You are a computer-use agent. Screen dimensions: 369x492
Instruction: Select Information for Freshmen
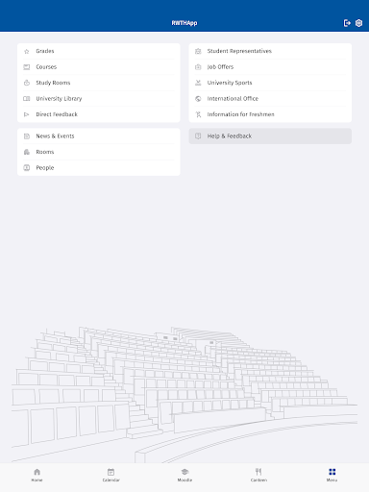click(x=270, y=114)
